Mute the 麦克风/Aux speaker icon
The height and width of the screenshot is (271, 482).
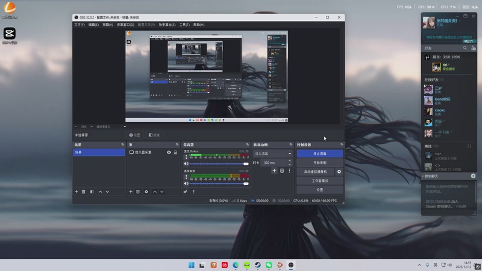[186, 164]
